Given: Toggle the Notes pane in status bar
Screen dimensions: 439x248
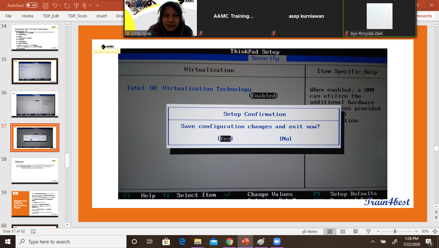Looking at the screenshot, I should pyautogui.click(x=310, y=232).
